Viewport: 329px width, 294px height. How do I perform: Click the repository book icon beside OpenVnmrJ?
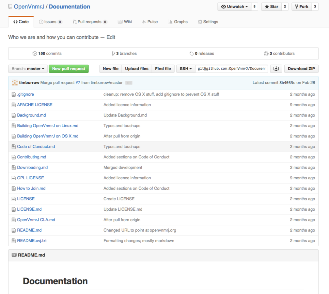[10, 7]
